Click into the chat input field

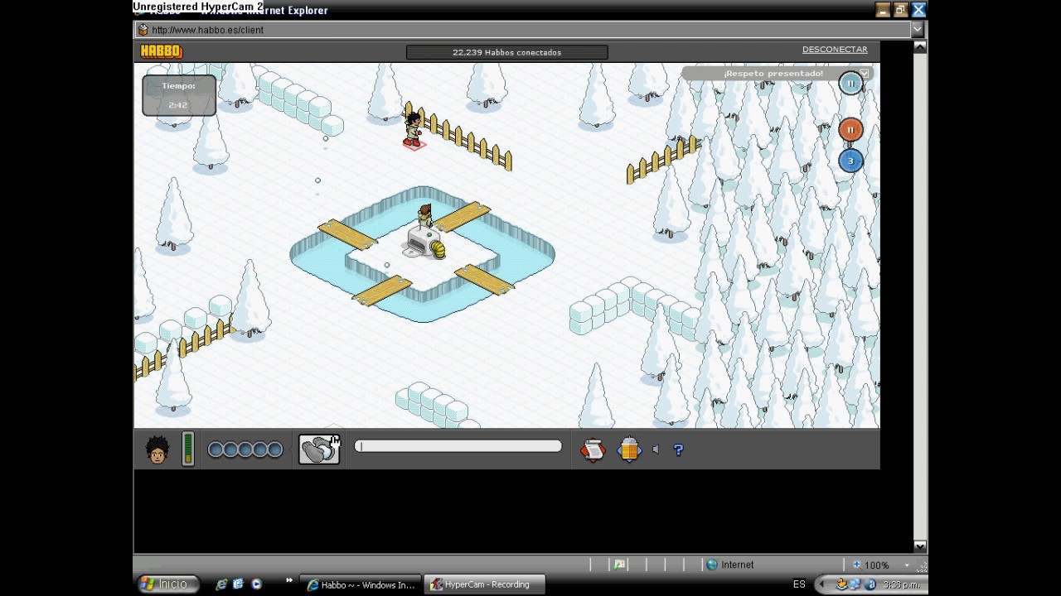coord(458,447)
